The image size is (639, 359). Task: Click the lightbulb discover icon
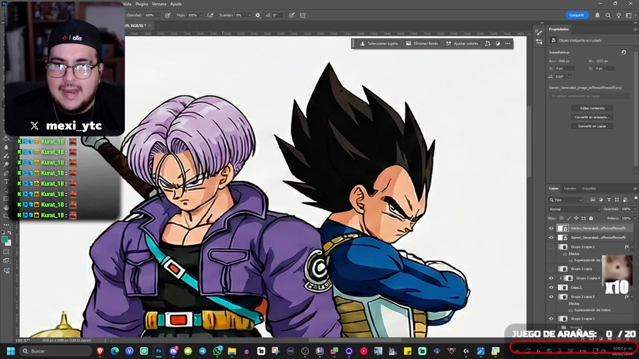point(619,15)
